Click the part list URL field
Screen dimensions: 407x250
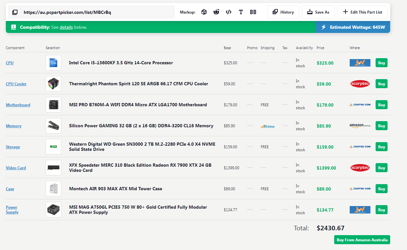click(x=97, y=12)
